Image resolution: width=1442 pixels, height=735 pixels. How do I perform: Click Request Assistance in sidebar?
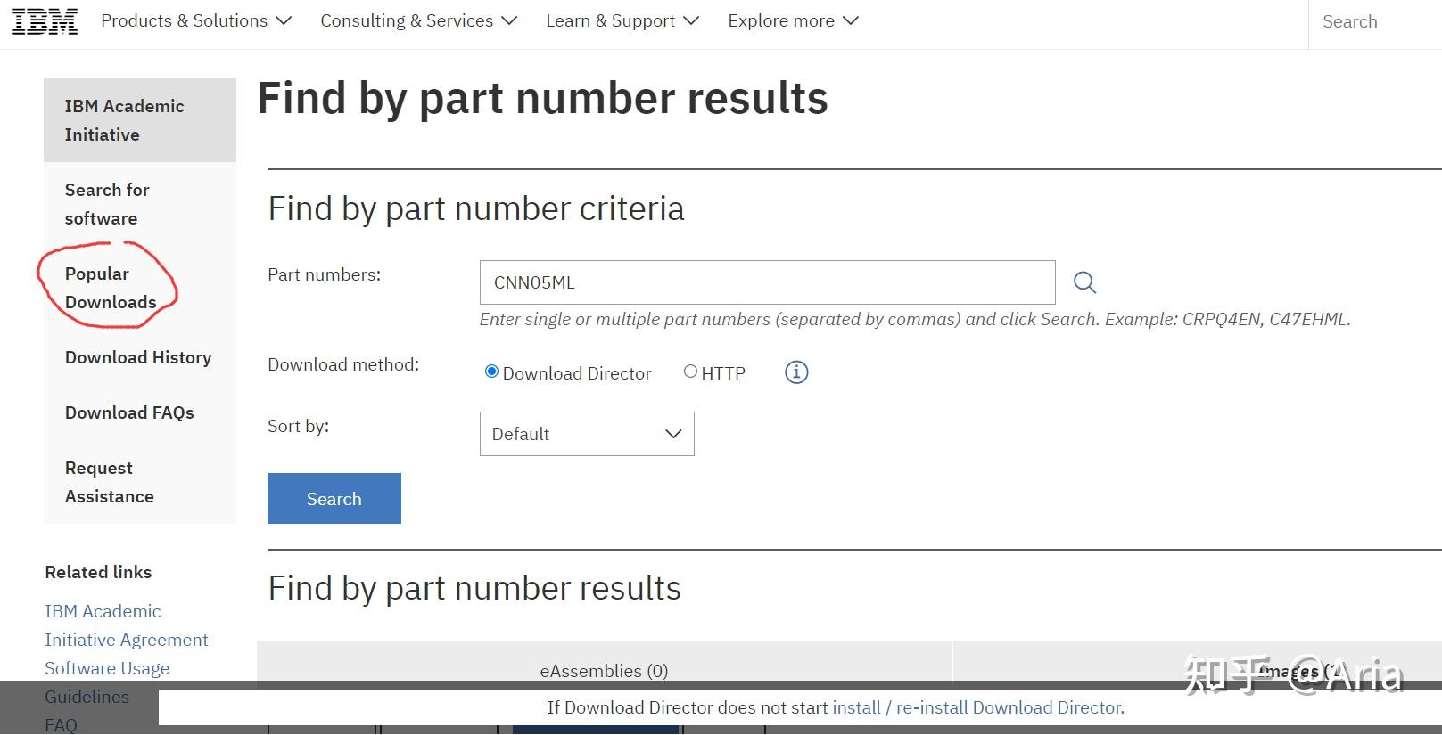tap(109, 482)
